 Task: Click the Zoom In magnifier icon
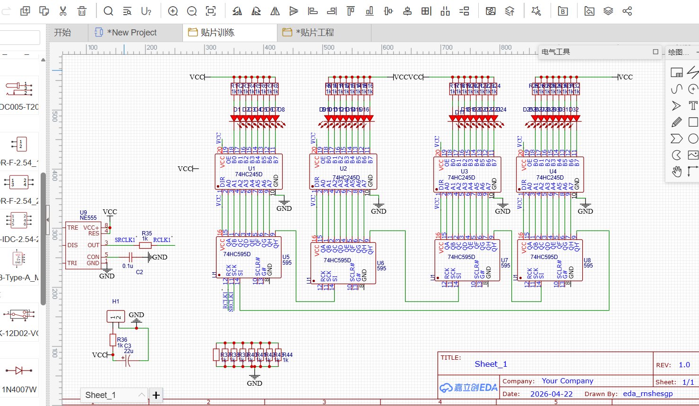tap(173, 11)
